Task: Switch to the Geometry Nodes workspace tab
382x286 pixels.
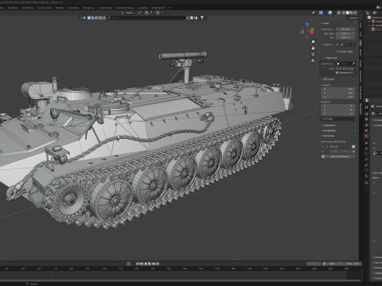Action: click(125, 8)
